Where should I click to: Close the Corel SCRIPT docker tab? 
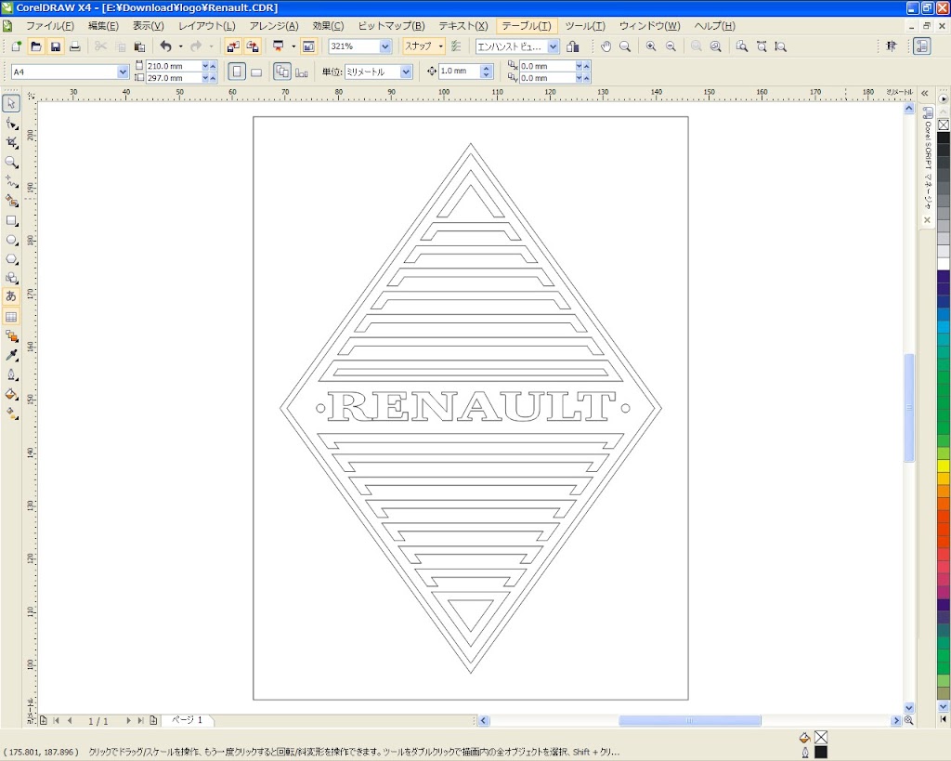(927, 219)
